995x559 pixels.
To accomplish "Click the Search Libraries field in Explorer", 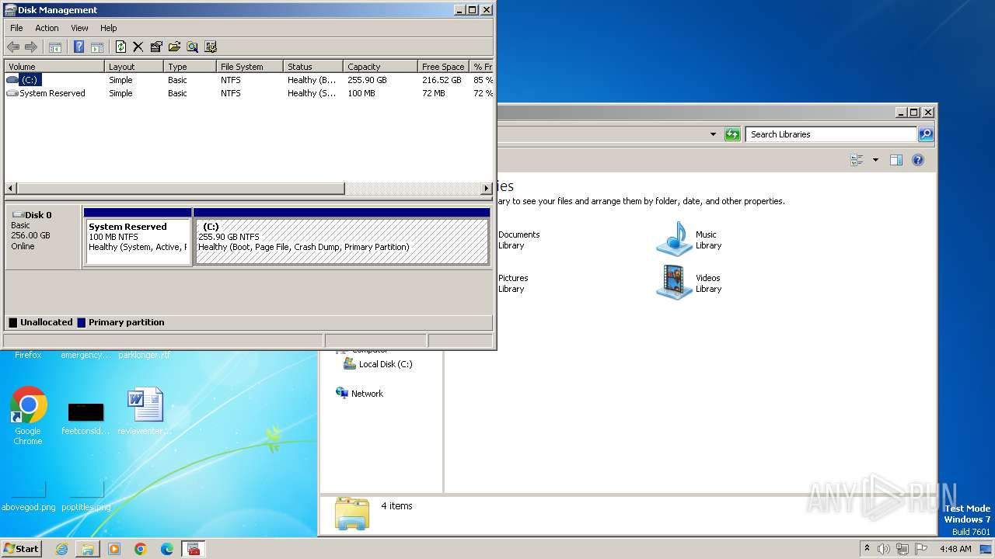I will (x=831, y=134).
